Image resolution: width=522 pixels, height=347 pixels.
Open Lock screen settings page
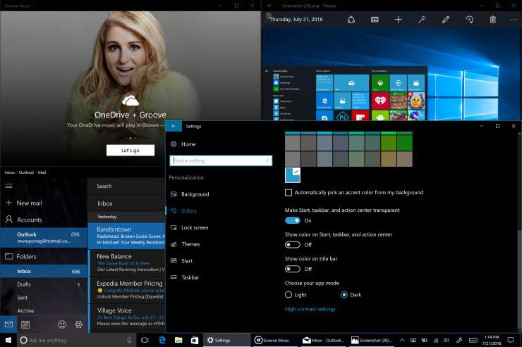pyautogui.click(x=194, y=227)
